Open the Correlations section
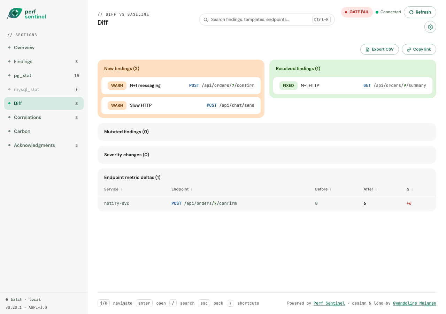446x314 pixels. [44, 117]
